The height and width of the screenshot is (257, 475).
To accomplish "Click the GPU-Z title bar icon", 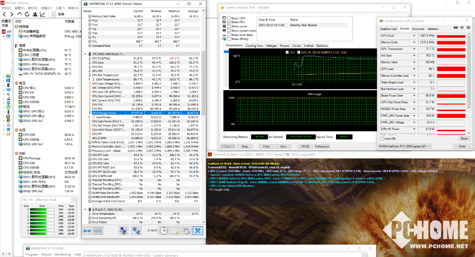I will click(381, 21).
